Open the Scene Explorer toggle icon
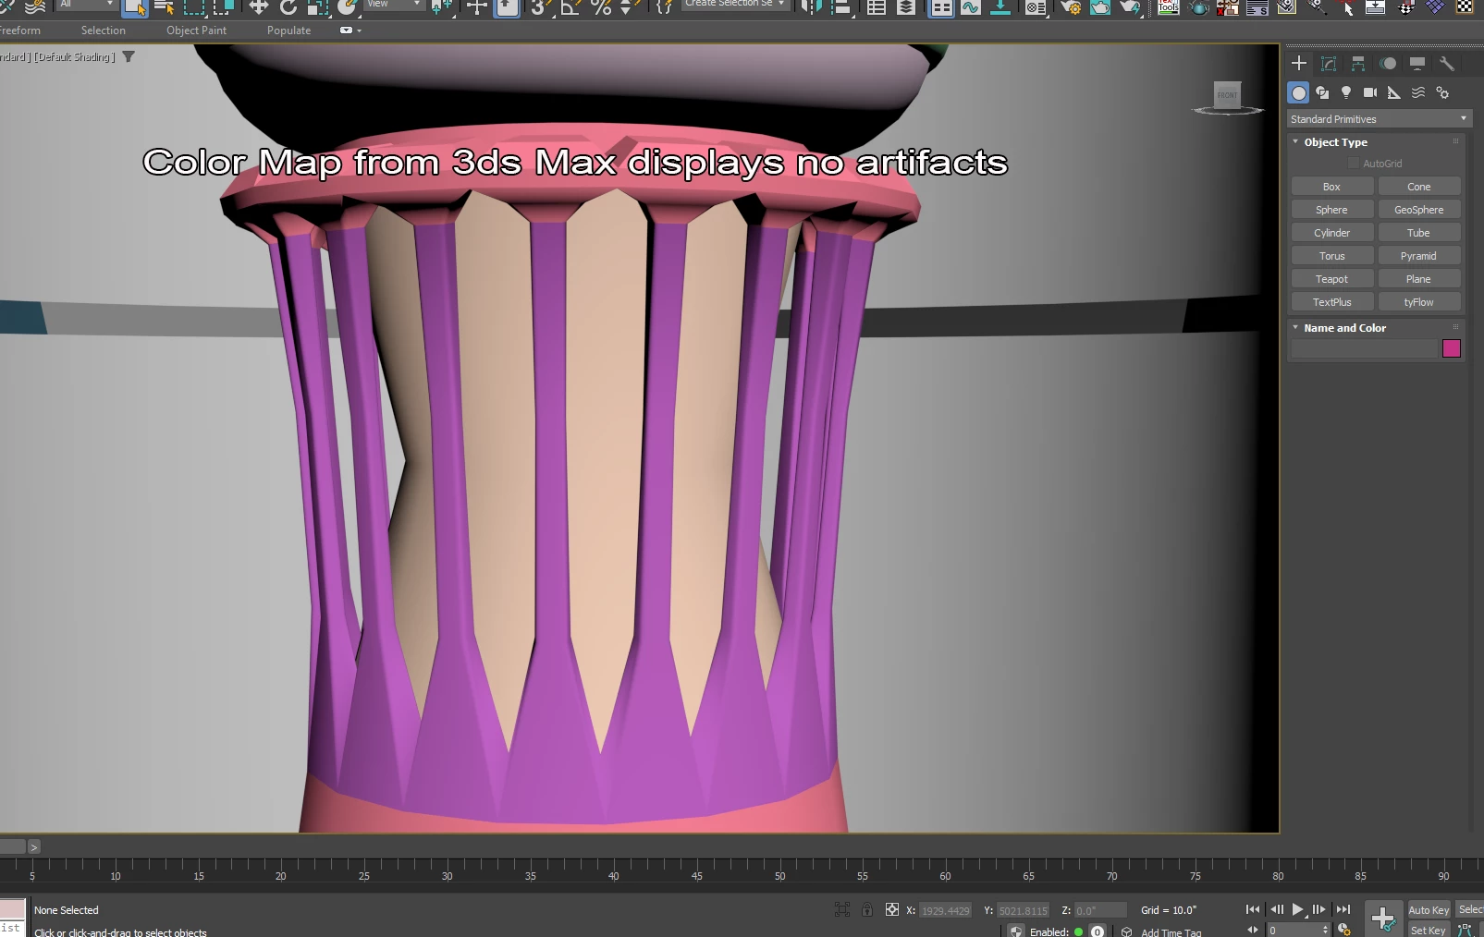1484x937 pixels. (x=877, y=7)
